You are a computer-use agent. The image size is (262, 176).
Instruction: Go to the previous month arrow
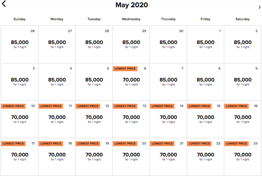pos(4,4)
